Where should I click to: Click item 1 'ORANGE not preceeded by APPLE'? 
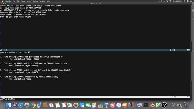coord(31,57)
